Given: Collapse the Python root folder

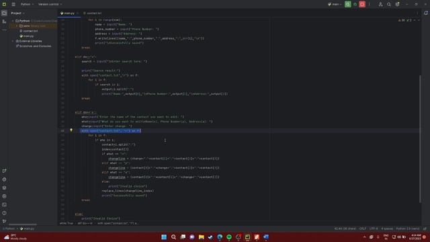Looking at the screenshot, I should tap(13, 21).
